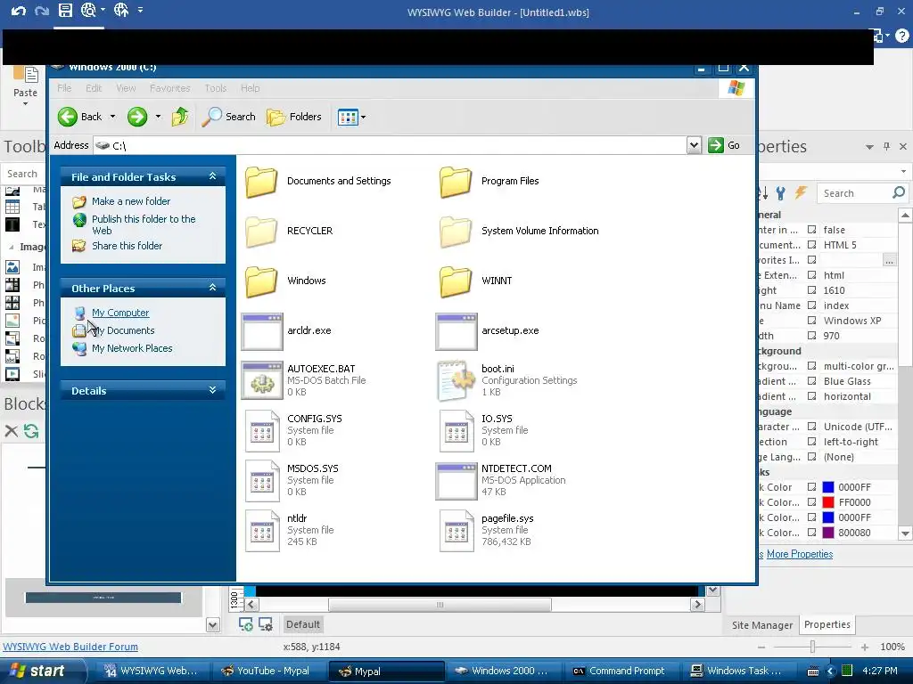Select the RECYCLER folder icon

[x=261, y=232]
